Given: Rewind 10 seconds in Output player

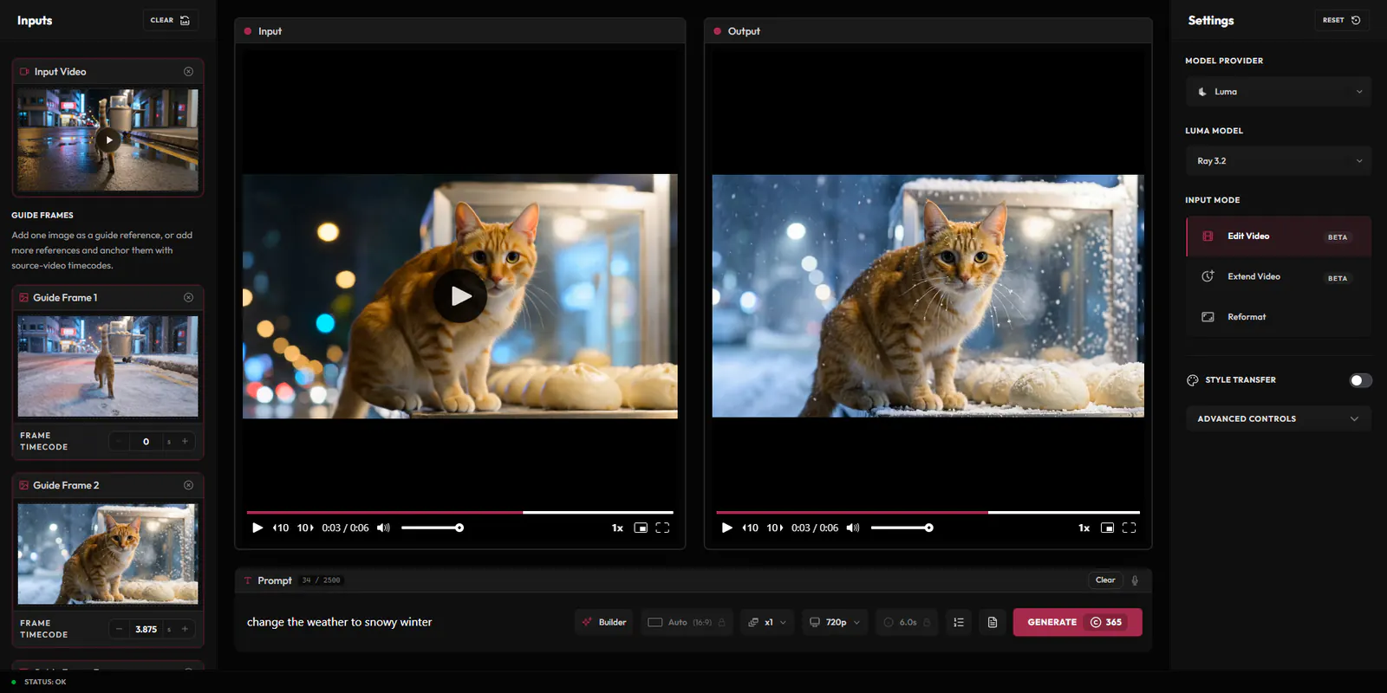Looking at the screenshot, I should (750, 528).
